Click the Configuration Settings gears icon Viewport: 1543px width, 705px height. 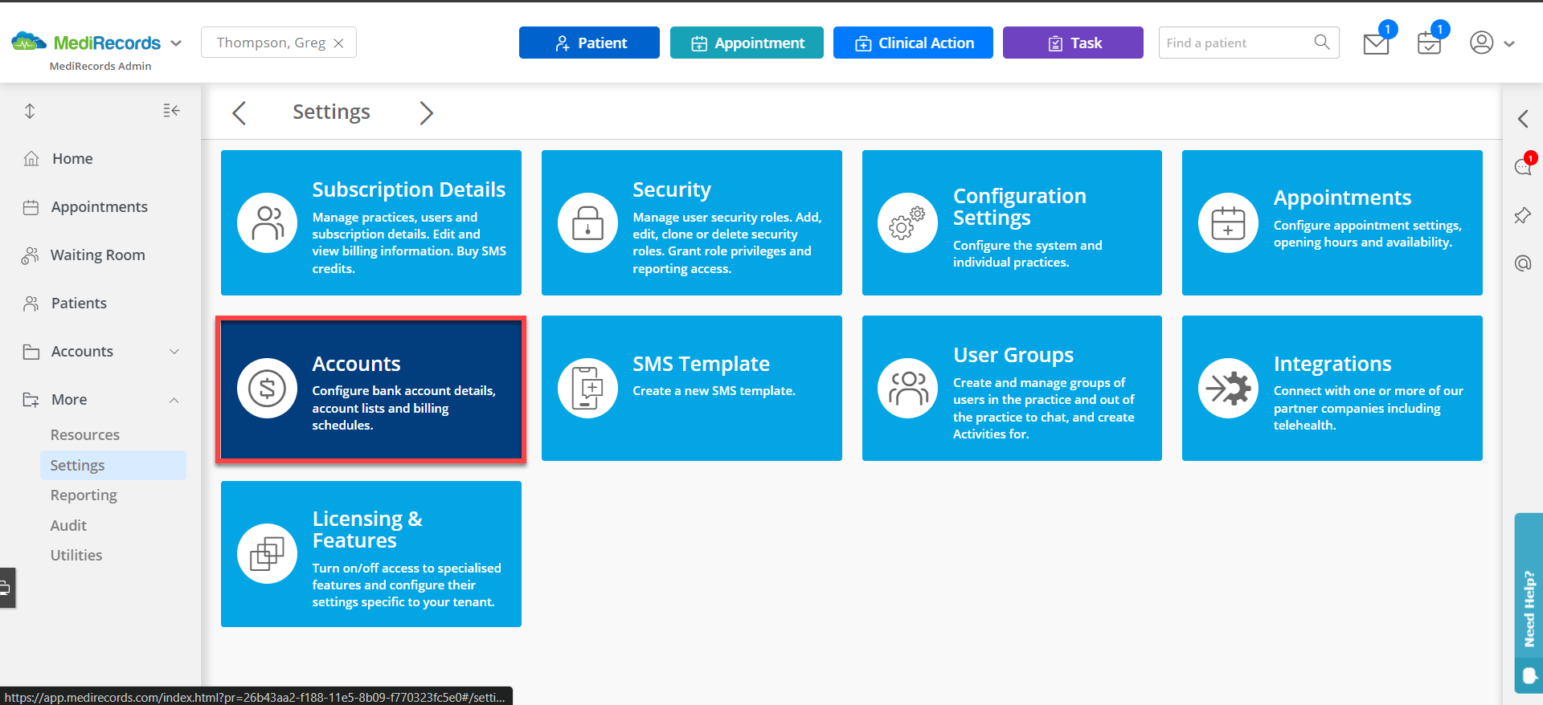[x=908, y=223]
